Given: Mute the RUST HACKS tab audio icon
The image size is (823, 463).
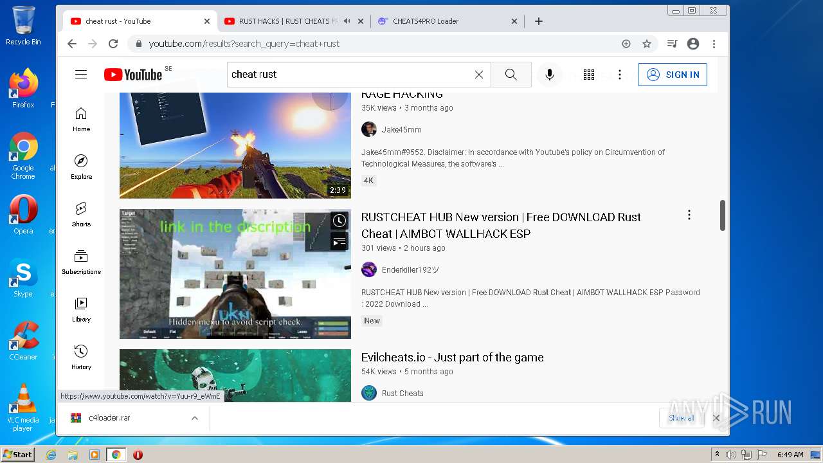Looking at the screenshot, I should (347, 21).
